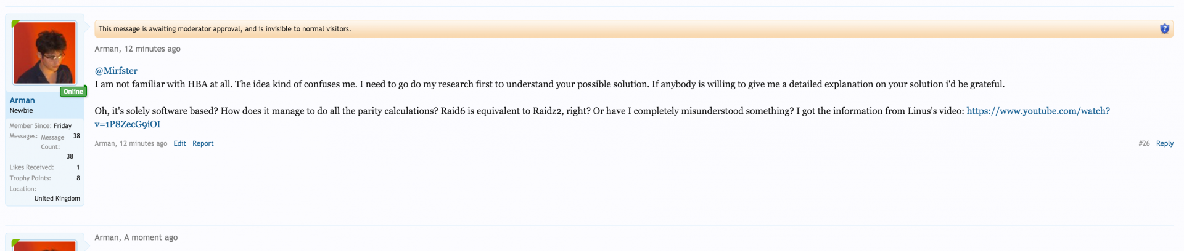The height and width of the screenshot is (251, 1184).
Task: Click the moderator shield icon in approval notice
Action: point(1164,28)
